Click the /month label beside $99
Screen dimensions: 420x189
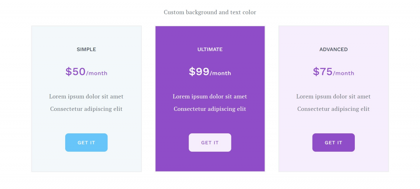click(220, 73)
